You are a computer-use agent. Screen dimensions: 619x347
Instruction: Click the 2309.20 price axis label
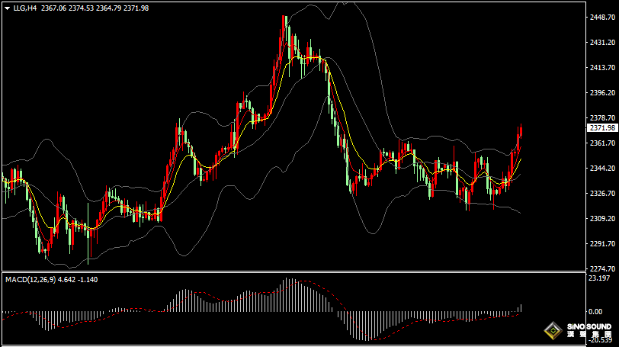tap(602, 219)
